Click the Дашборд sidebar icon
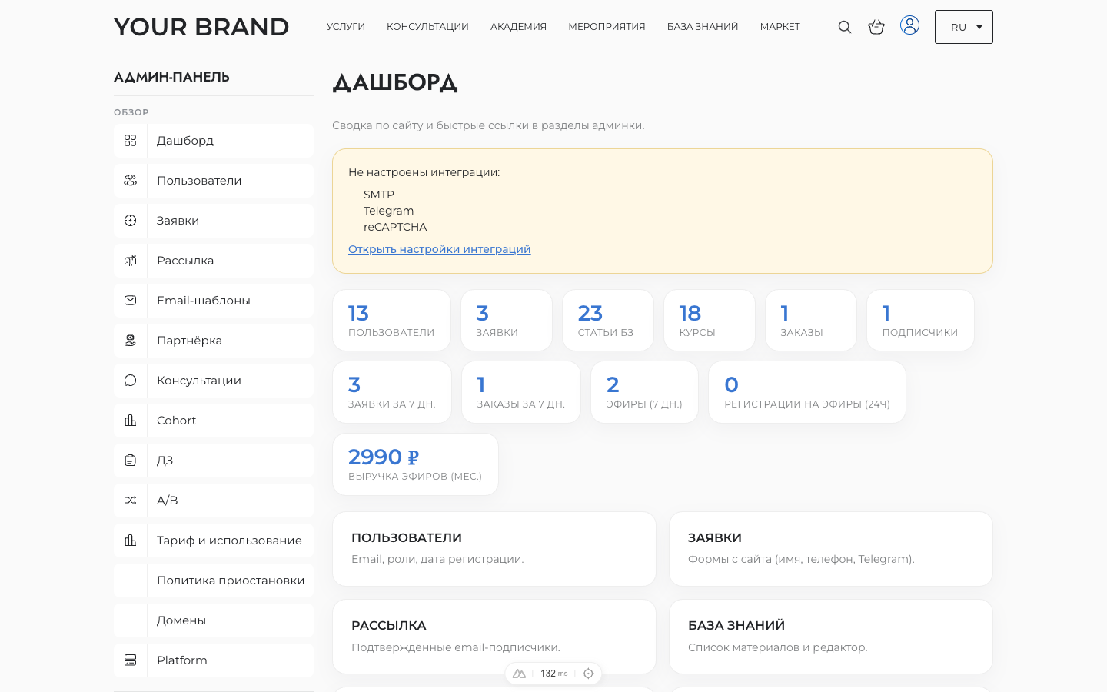The width and height of the screenshot is (1107, 692). (x=131, y=141)
